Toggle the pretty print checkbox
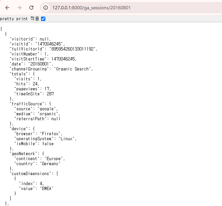Screen dimensions: 222x206 click(43, 19)
